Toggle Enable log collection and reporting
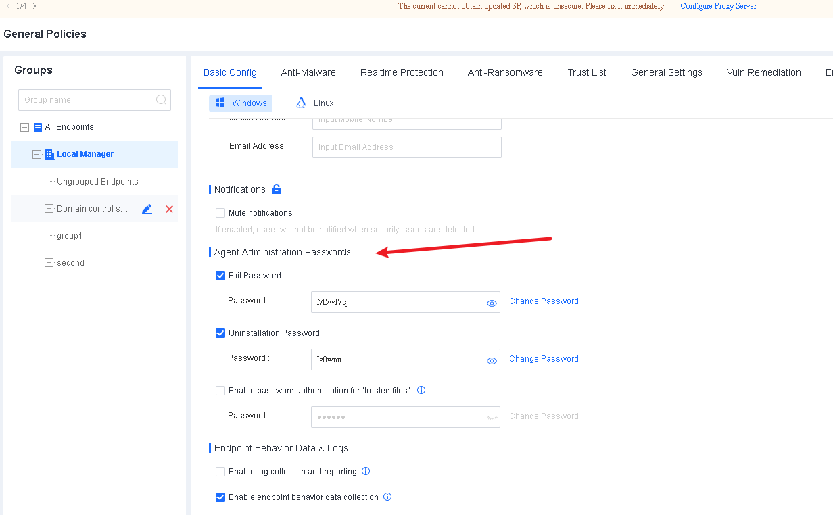Screen dimensions: 833x515 (220, 472)
